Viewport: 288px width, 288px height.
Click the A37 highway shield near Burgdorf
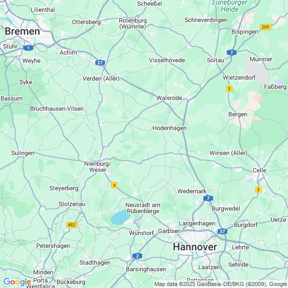point(222,231)
